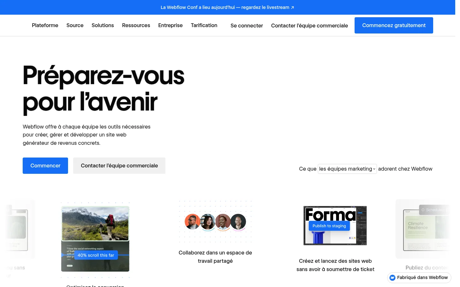The height and width of the screenshot is (287, 460).
Task: Click the Climate Resilience scheduled card
Action: pos(423,229)
